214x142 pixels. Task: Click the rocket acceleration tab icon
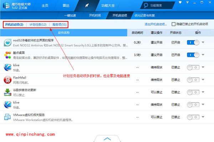coord(87,5)
